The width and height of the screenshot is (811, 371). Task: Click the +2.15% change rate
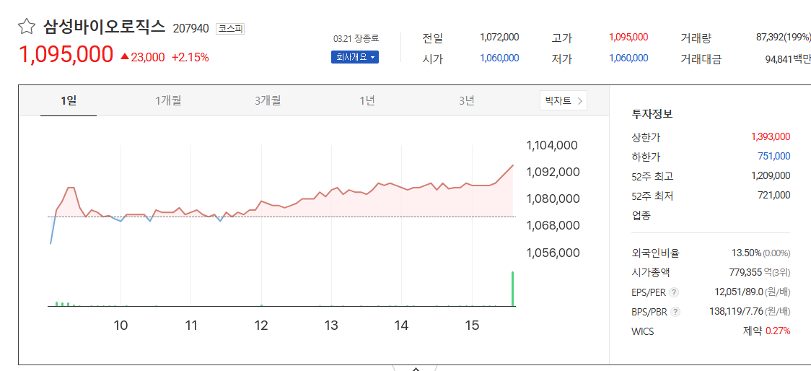[190, 57]
